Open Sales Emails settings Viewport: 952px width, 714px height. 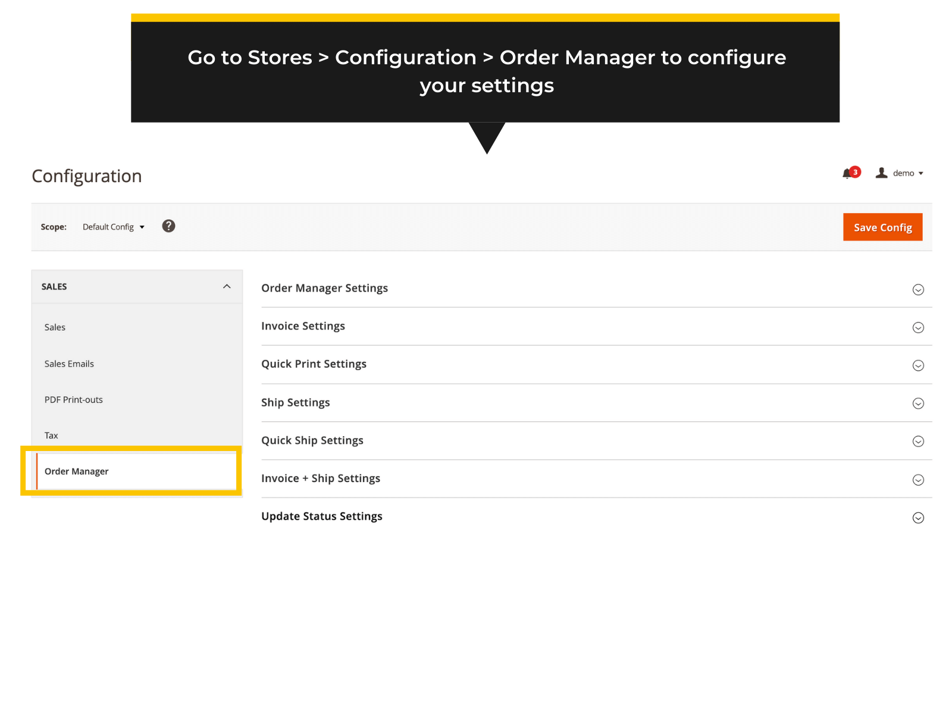(x=69, y=364)
